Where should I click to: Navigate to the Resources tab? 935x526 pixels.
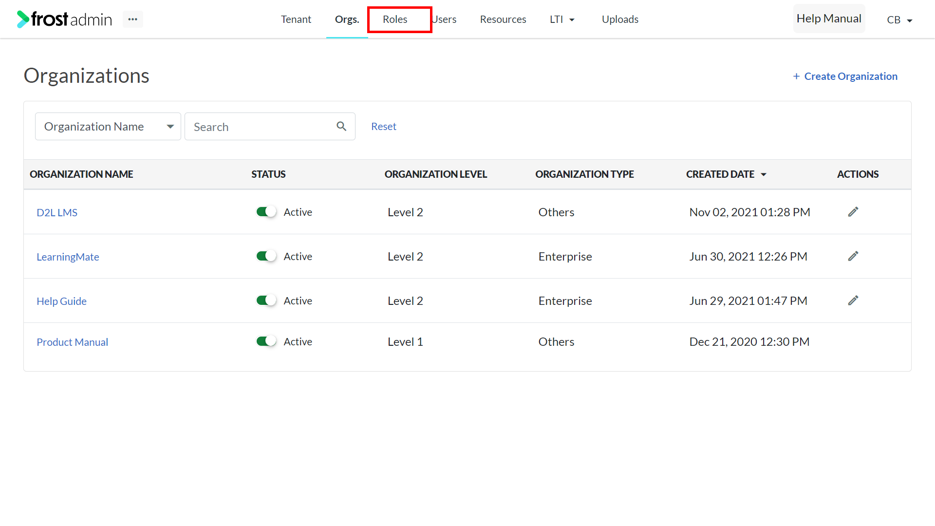(x=503, y=19)
